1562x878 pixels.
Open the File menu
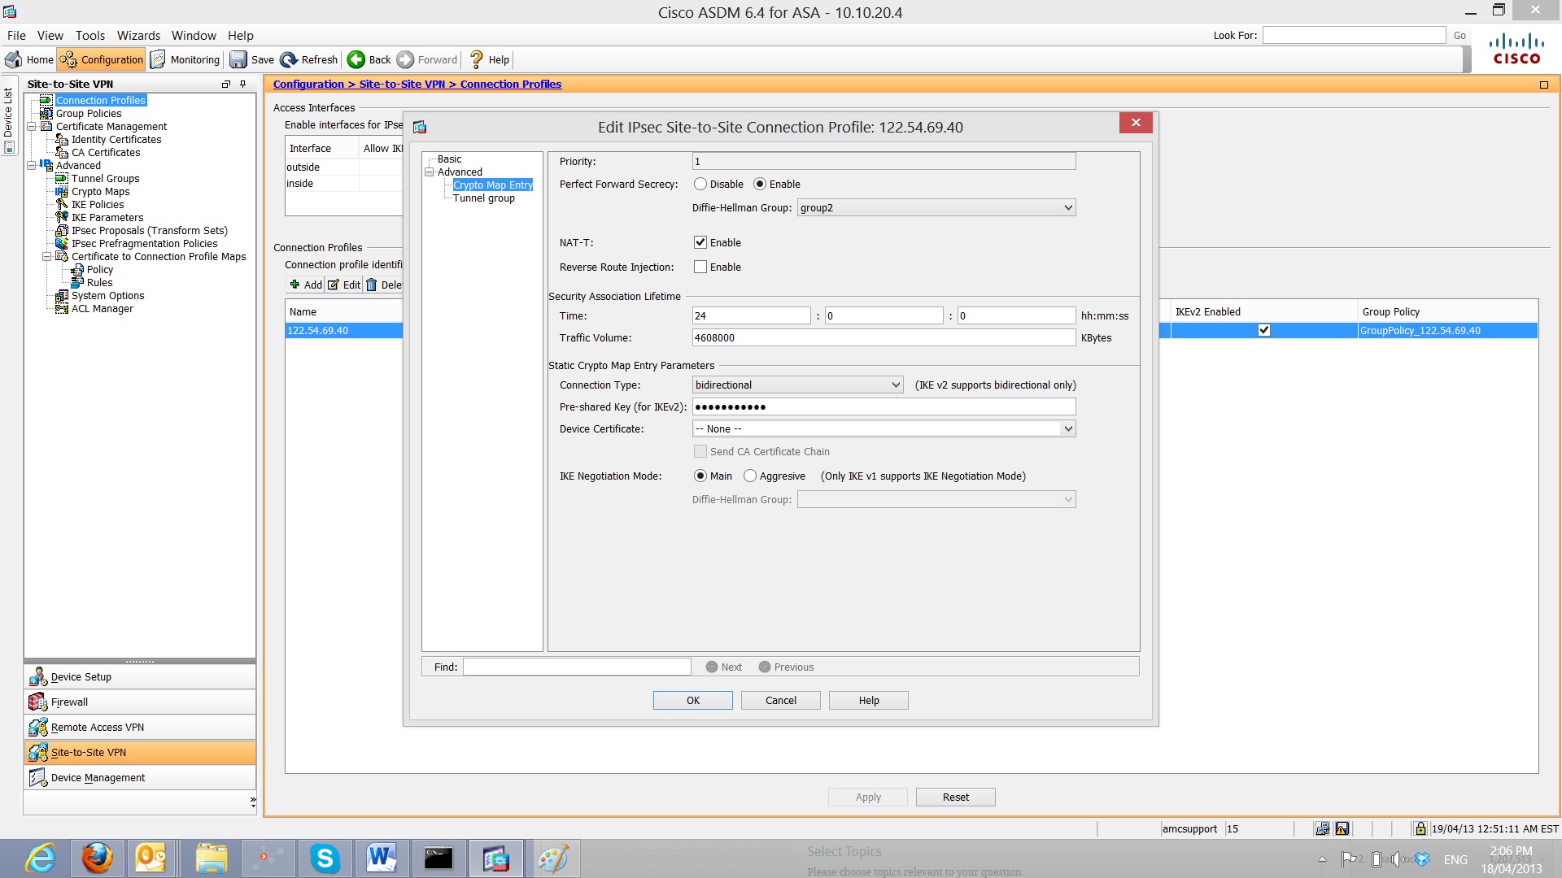[16, 36]
